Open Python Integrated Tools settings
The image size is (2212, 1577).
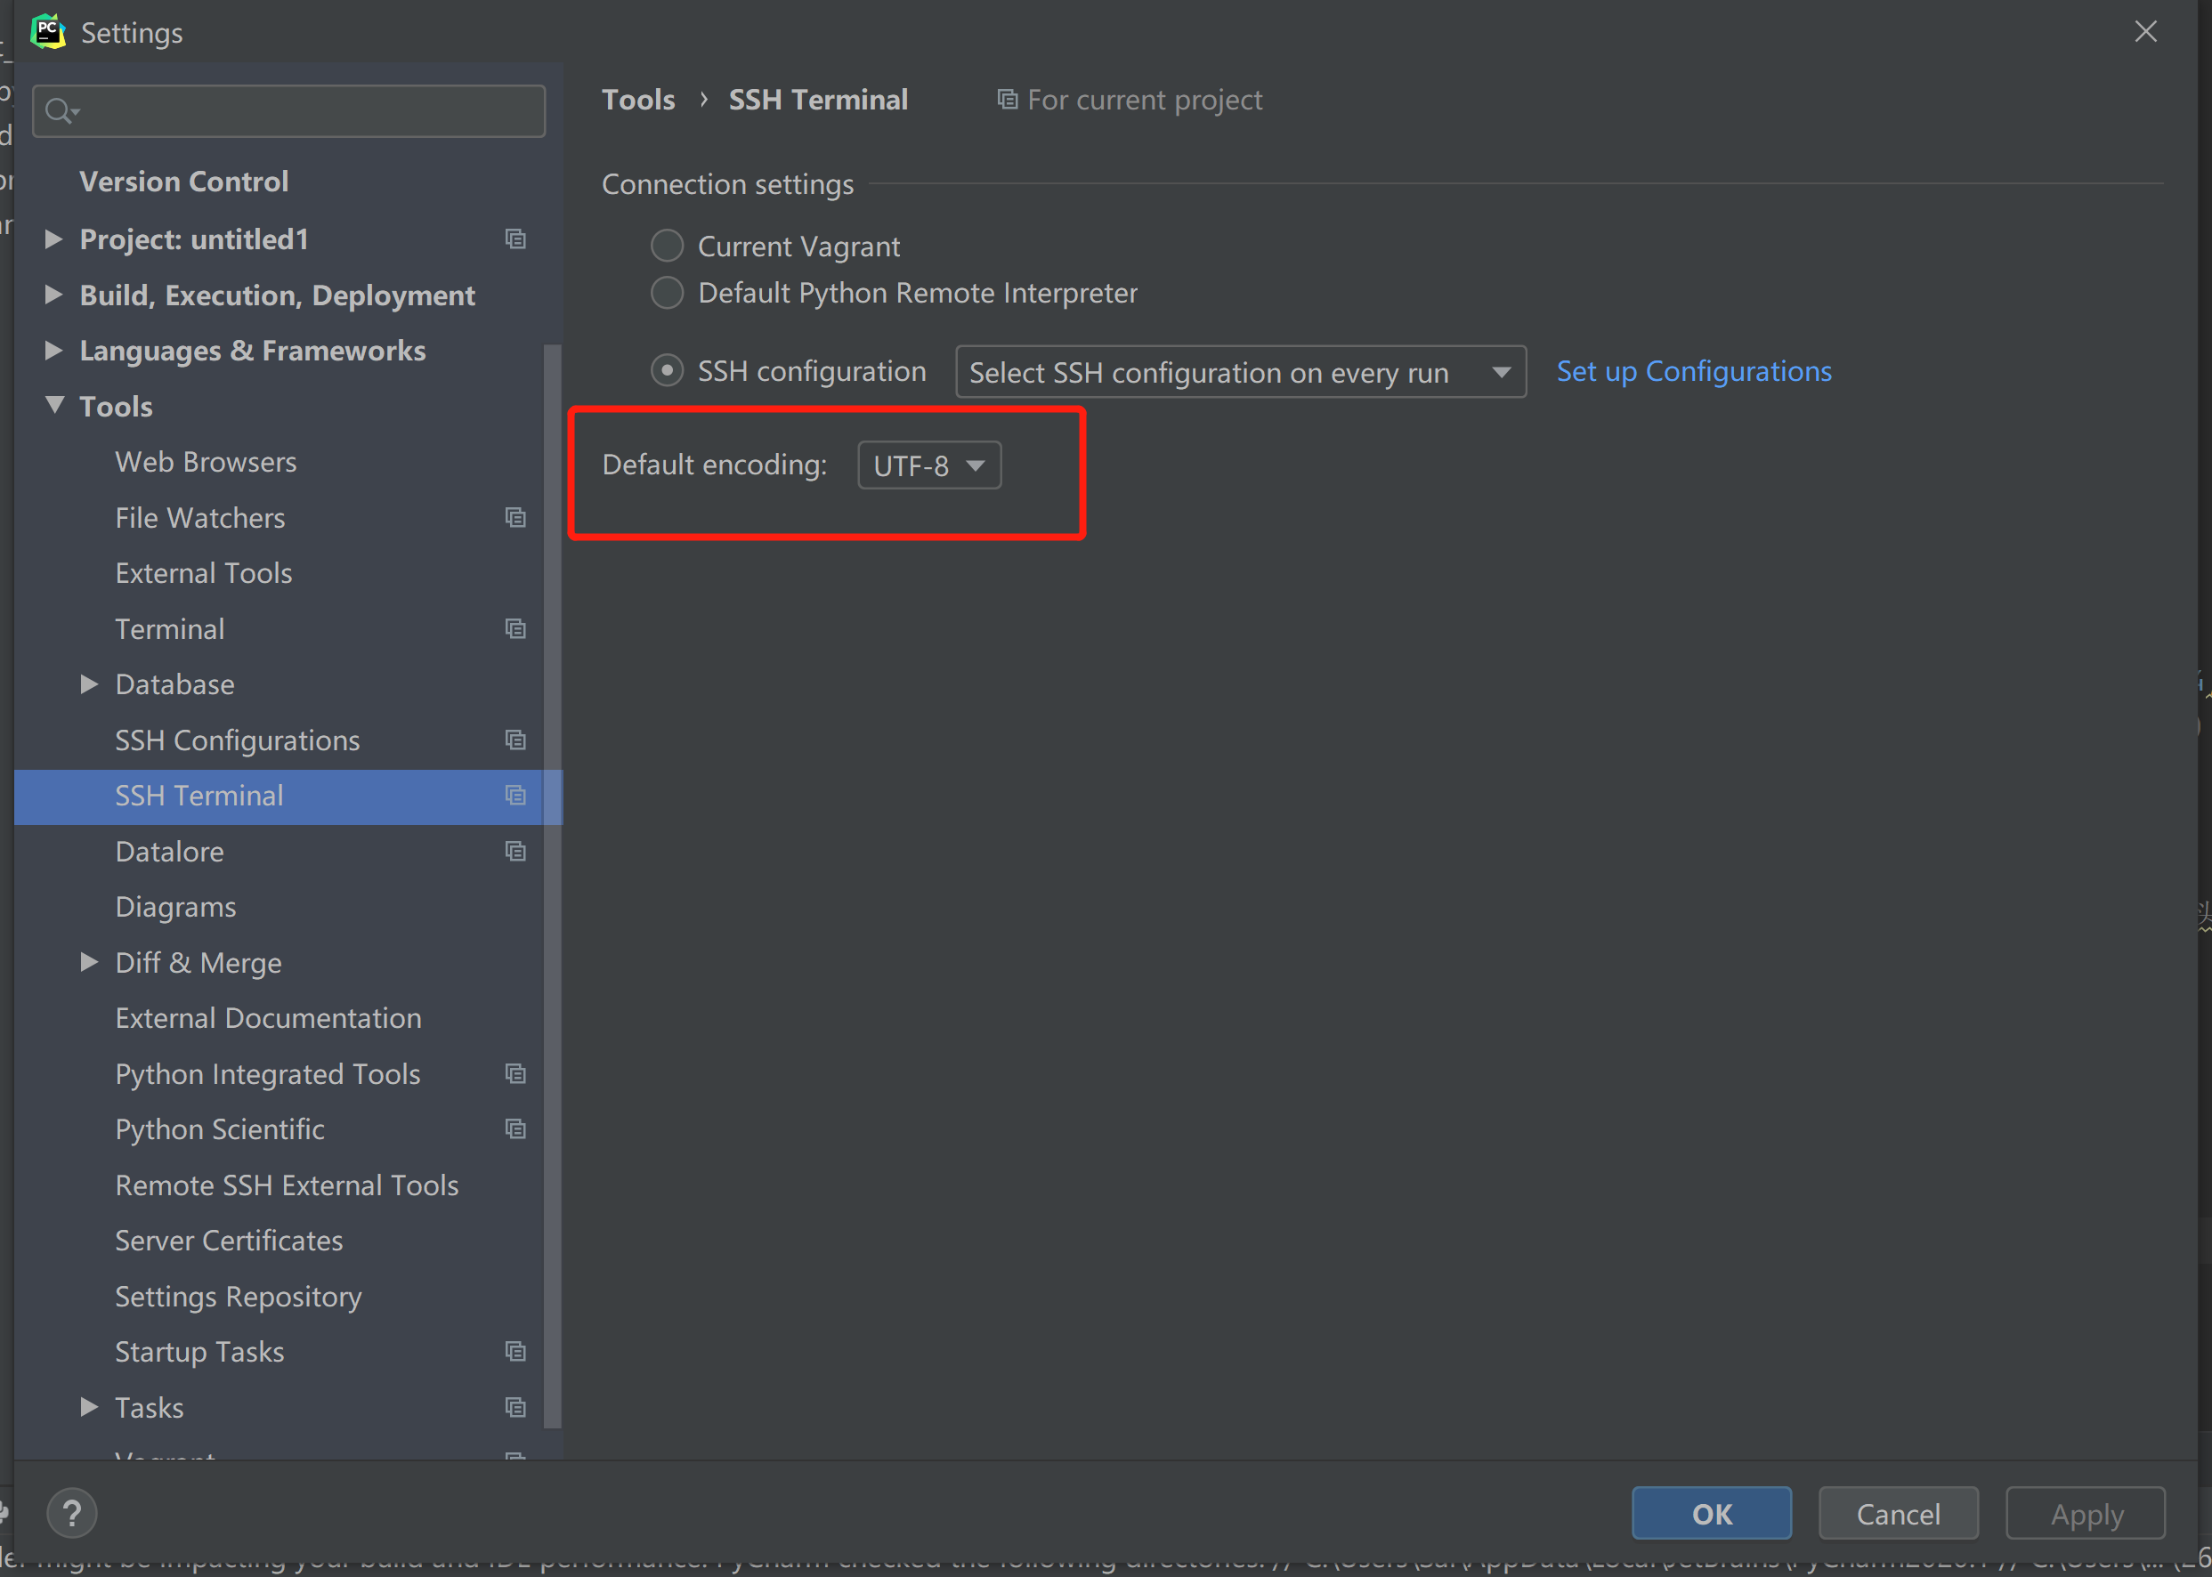point(268,1074)
